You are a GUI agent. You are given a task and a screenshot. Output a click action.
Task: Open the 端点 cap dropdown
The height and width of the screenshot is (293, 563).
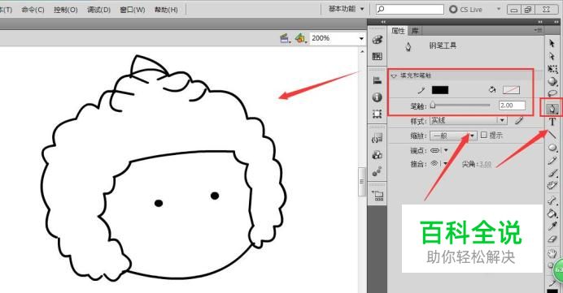pos(446,150)
